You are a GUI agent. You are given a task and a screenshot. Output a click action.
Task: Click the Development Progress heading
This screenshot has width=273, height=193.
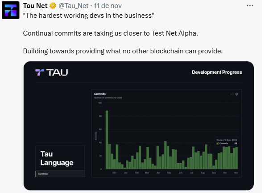(x=217, y=72)
